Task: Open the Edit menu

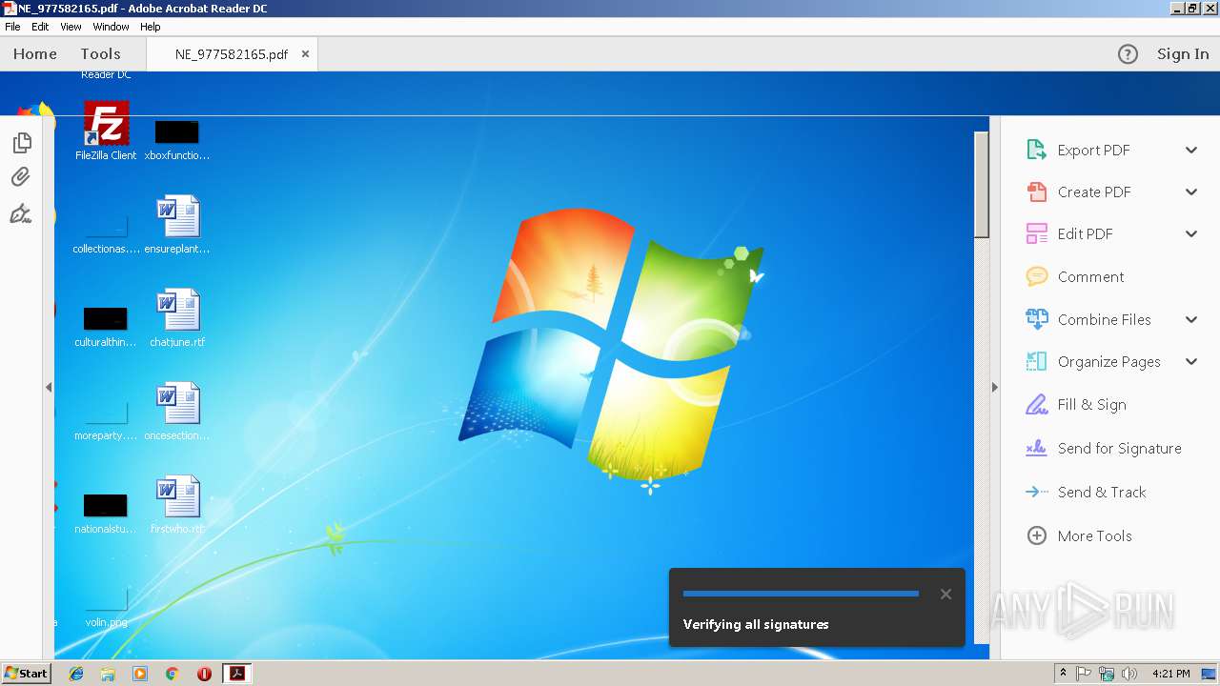Action: point(40,27)
